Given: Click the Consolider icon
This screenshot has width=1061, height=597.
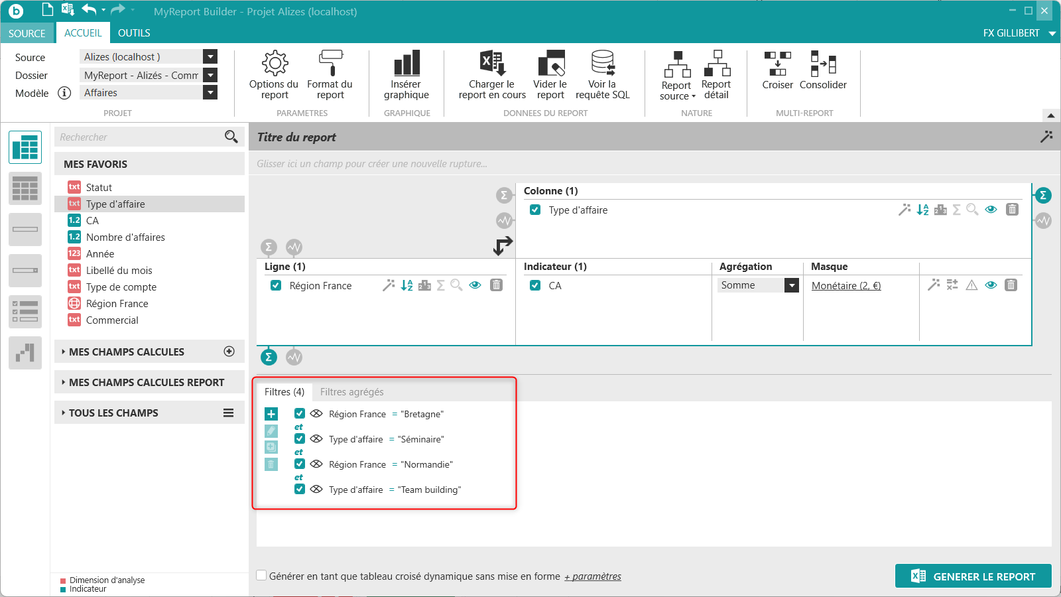Looking at the screenshot, I should click(823, 64).
